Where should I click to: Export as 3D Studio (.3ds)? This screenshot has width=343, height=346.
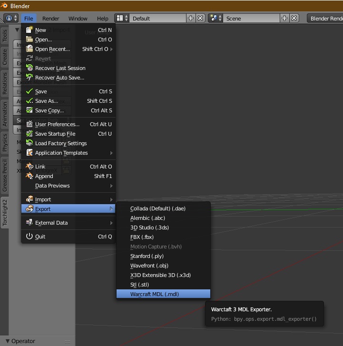pos(163,227)
